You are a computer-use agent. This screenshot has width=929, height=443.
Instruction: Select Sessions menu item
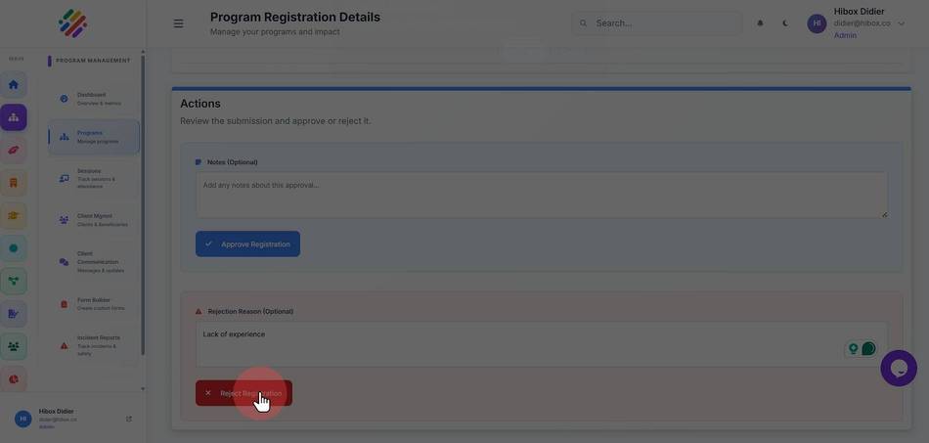(94, 178)
